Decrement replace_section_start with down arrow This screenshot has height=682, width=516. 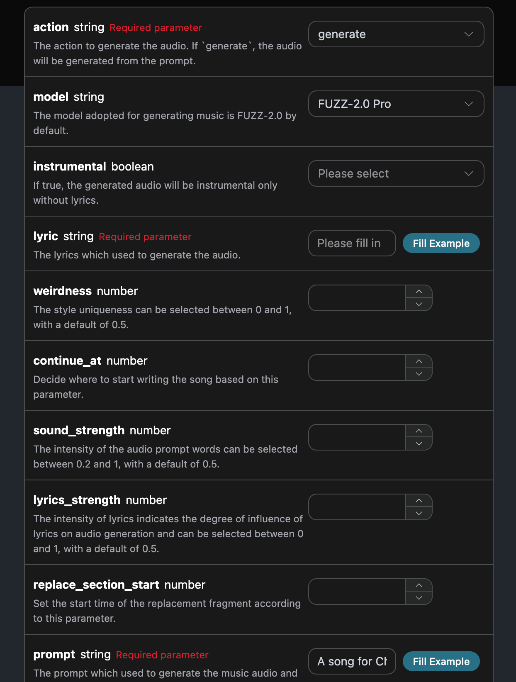point(419,598)
